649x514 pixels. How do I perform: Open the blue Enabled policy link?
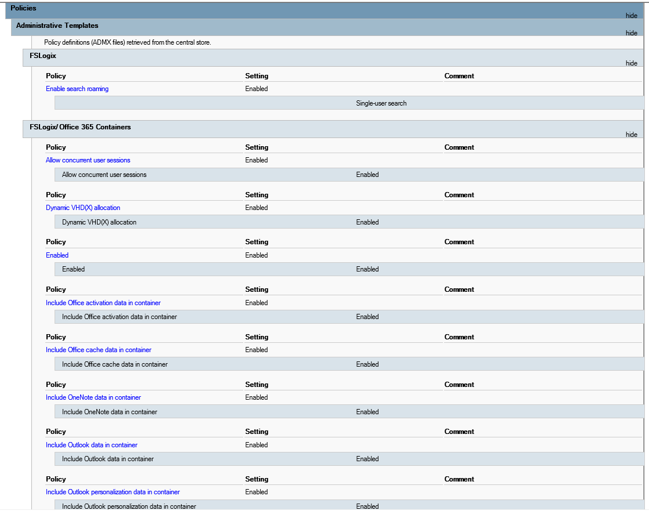tap(57, 256)
